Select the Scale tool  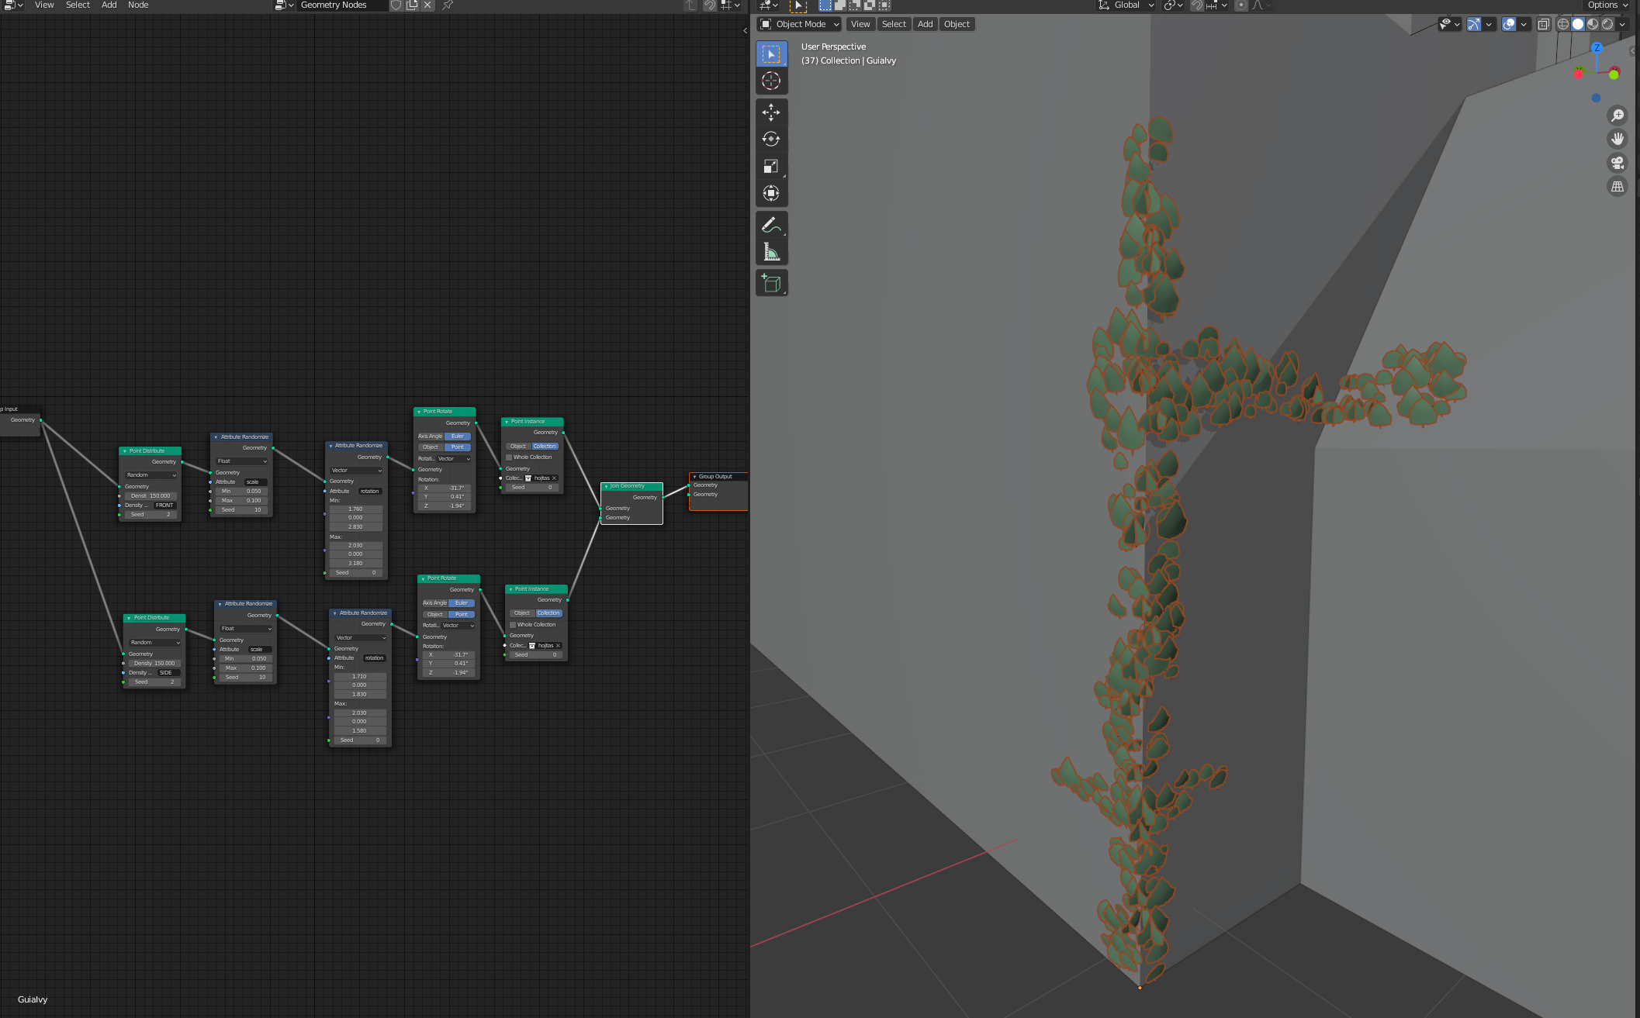point(770,167)
